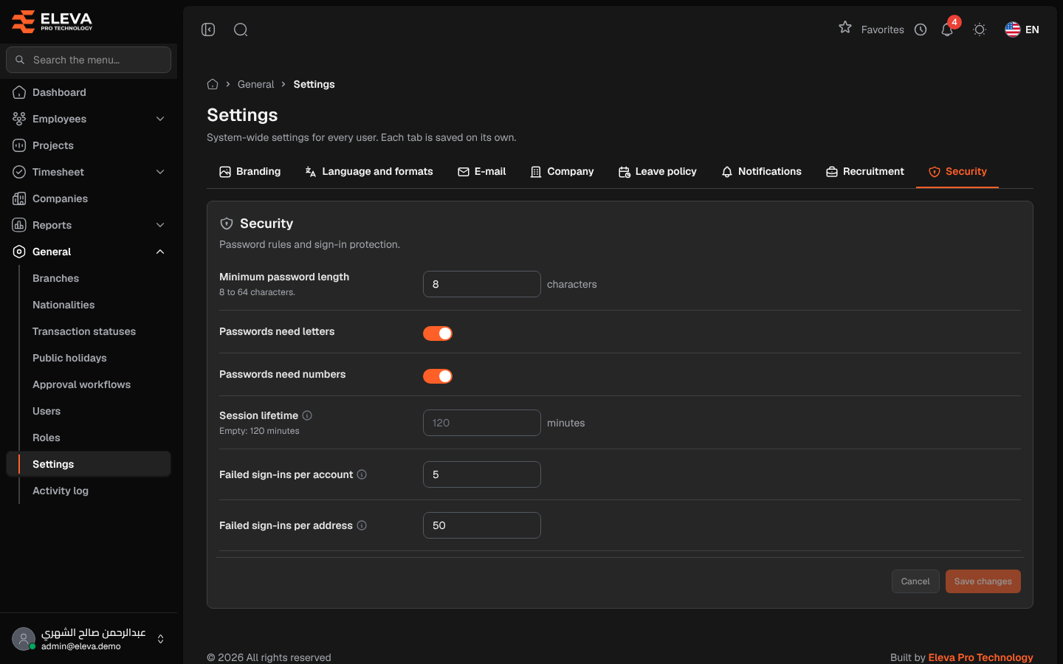Focus the Minimum password length field

482,284
